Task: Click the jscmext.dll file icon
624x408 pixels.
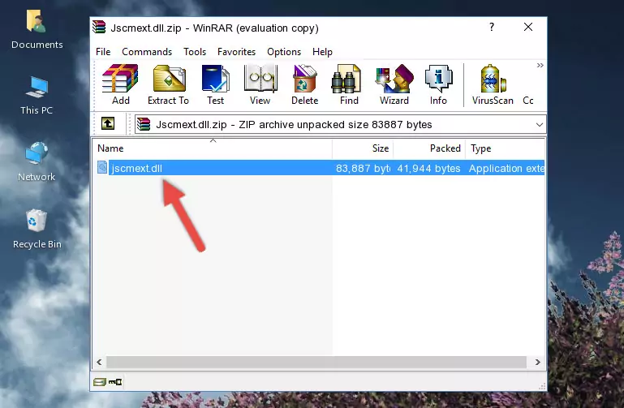Action: [102, 167]
